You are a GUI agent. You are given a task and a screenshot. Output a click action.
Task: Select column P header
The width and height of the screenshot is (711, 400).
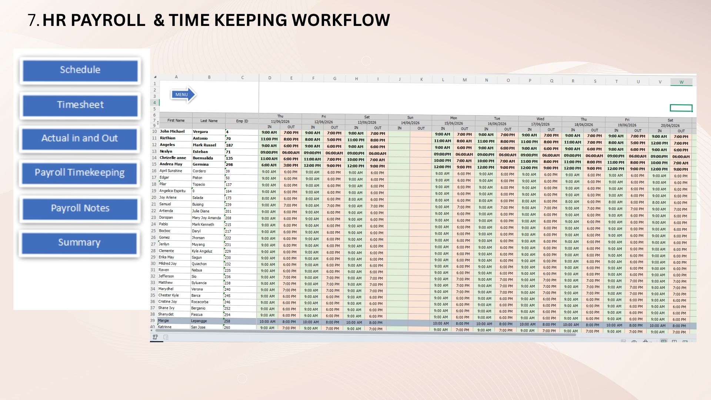pos(530,80)
